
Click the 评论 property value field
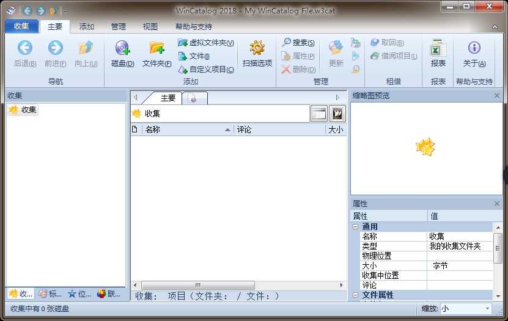pos(460,285)
